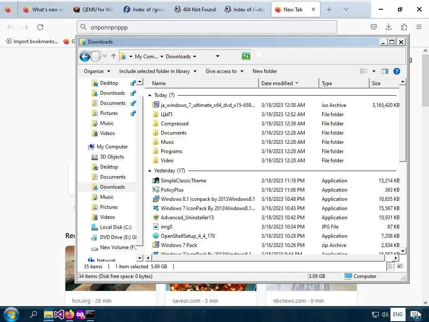Click file list horizontal scrollbar

268,258
